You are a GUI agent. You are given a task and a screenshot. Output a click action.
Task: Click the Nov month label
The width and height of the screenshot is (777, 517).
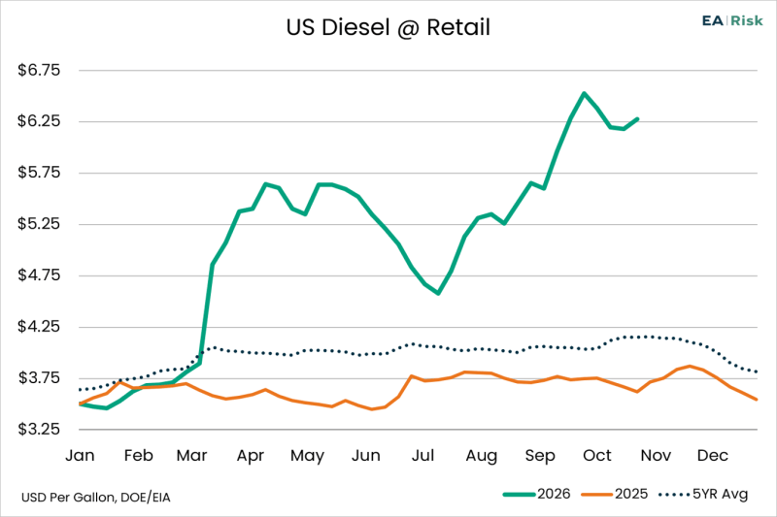click(x=656, y=455)
